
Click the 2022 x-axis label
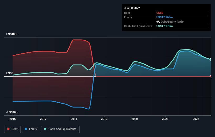[196, 119]
